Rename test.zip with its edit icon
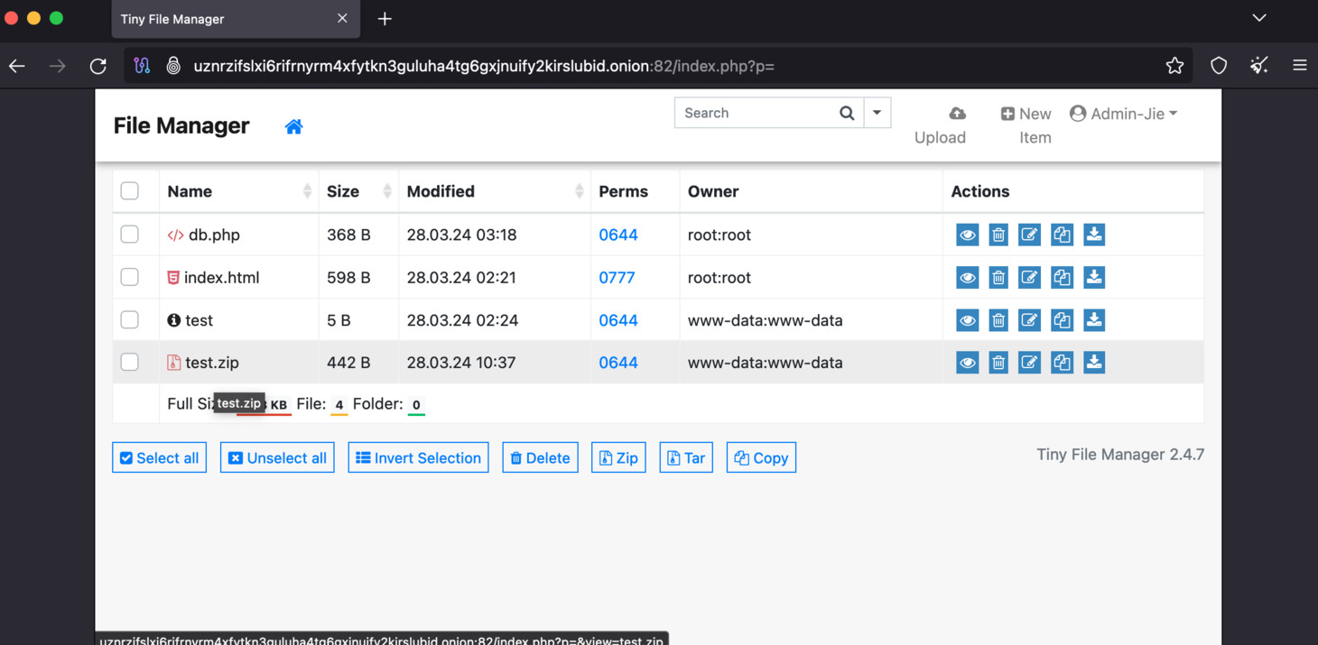Viewport: 1318px width, 645px height. click(x=1029, y=362)
